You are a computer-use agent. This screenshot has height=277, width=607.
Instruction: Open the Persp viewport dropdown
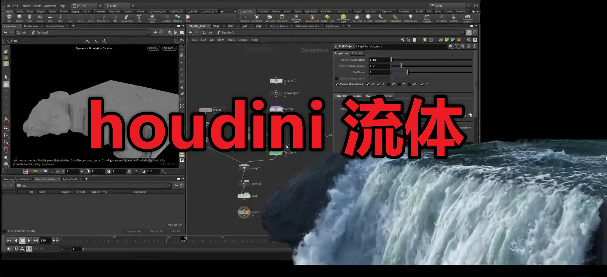point(154,48)
